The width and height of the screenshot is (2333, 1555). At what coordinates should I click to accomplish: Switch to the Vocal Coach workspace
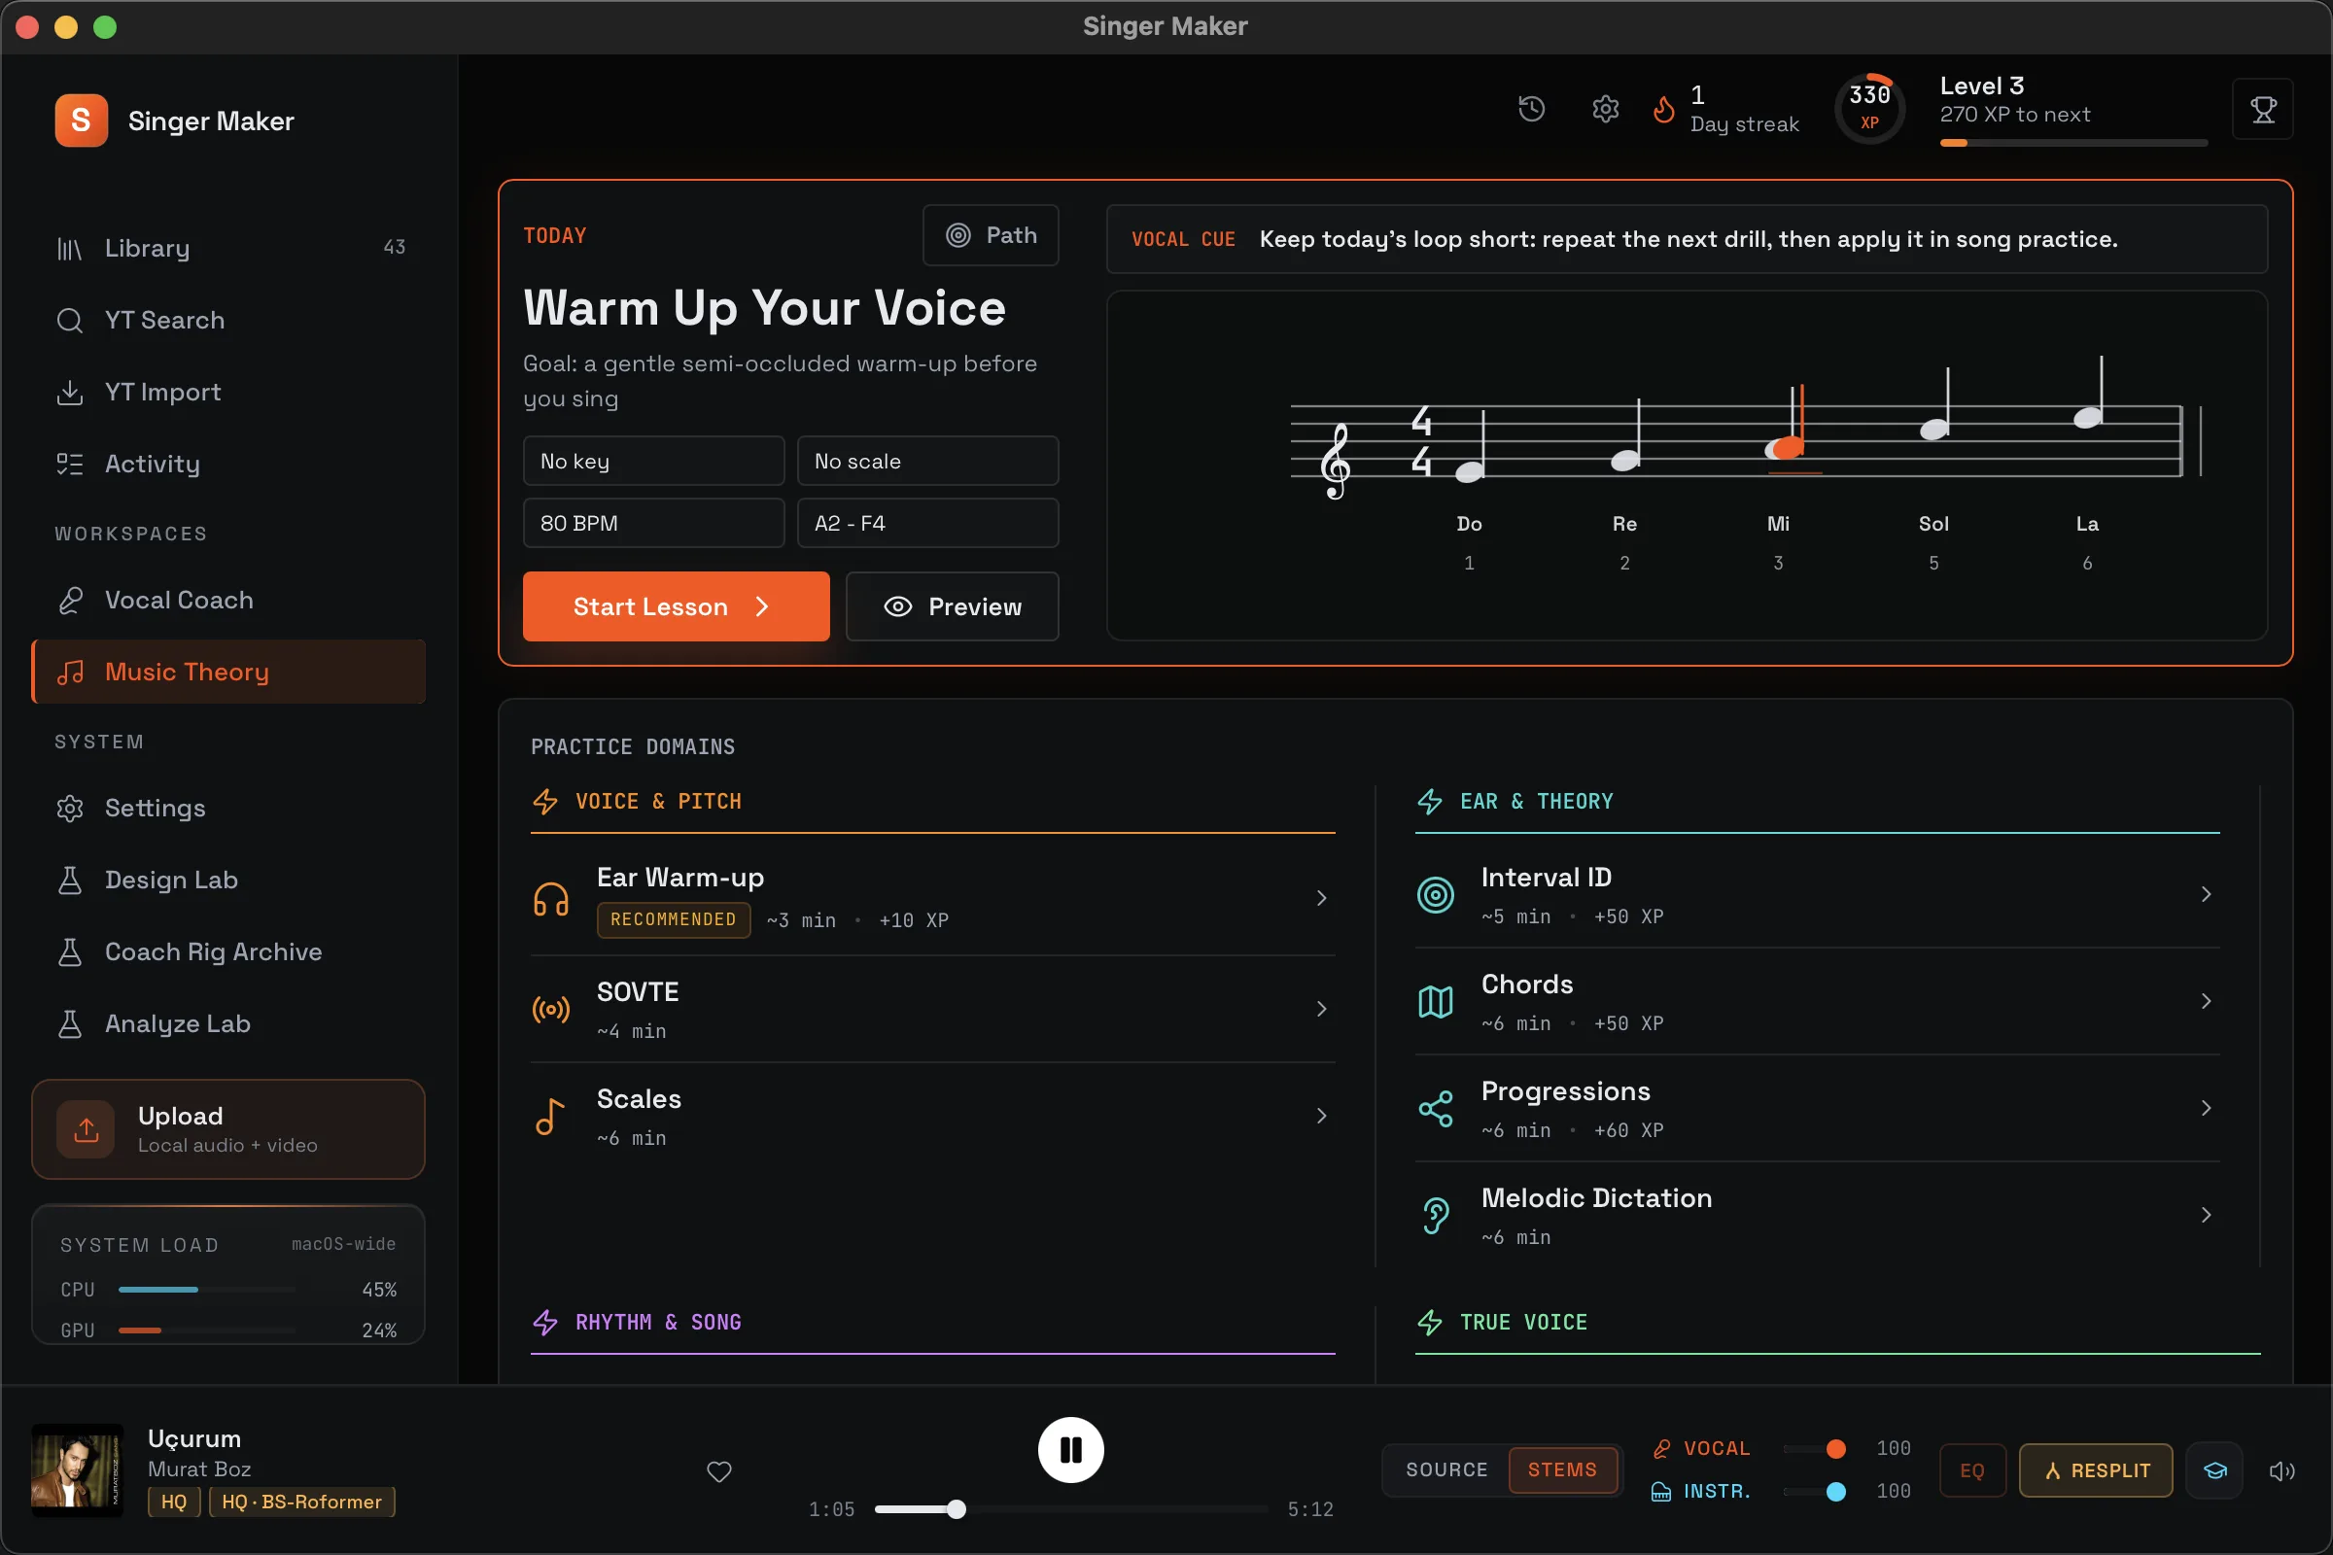[228, 600]
